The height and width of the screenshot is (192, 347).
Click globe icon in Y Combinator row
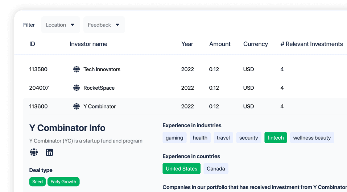coord(77,106)
